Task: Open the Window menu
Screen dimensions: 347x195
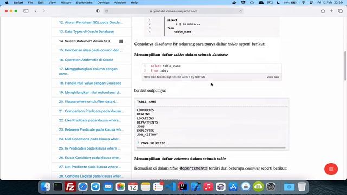Action: (x=120, y=3)
